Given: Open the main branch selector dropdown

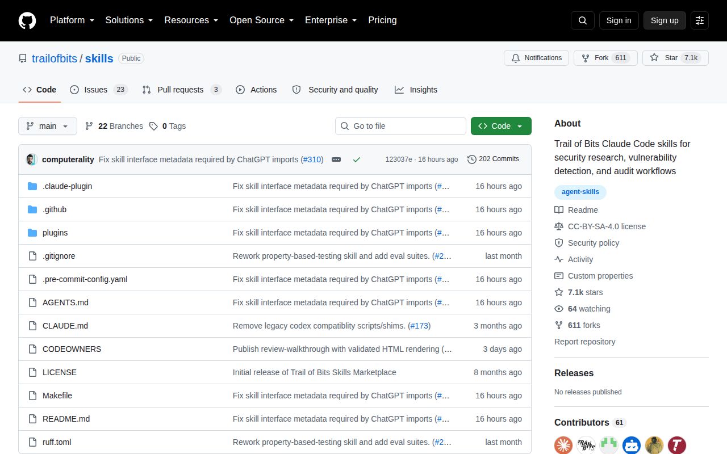Looking at the screenshot, I should [48, 126].
